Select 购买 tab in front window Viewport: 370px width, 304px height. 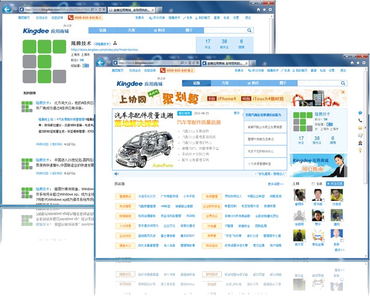click(254, 83)
